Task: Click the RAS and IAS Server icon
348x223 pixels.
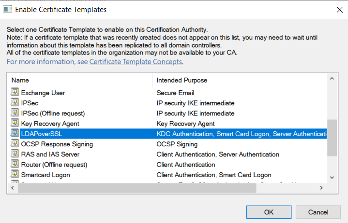Action: point(15,154)
